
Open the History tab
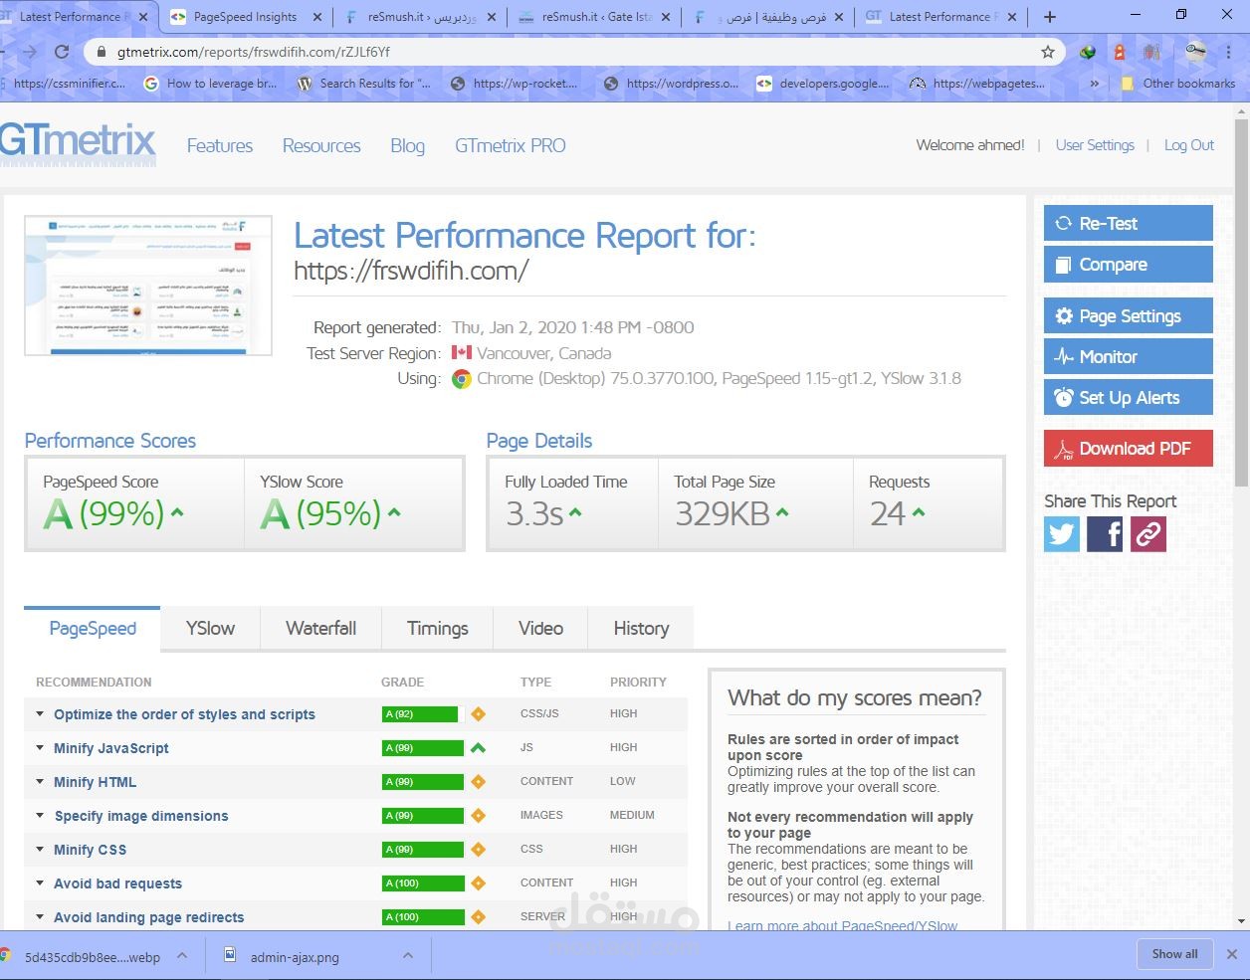tap(641, 629)
